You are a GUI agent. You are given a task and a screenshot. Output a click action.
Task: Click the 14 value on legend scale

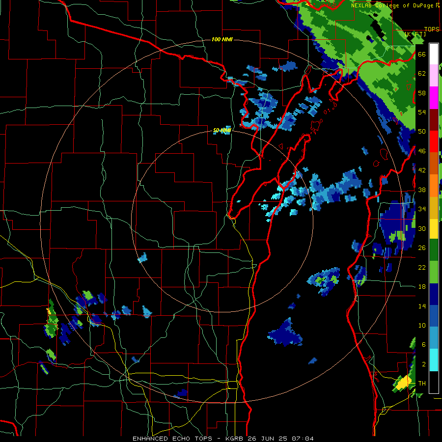[422, 306]
